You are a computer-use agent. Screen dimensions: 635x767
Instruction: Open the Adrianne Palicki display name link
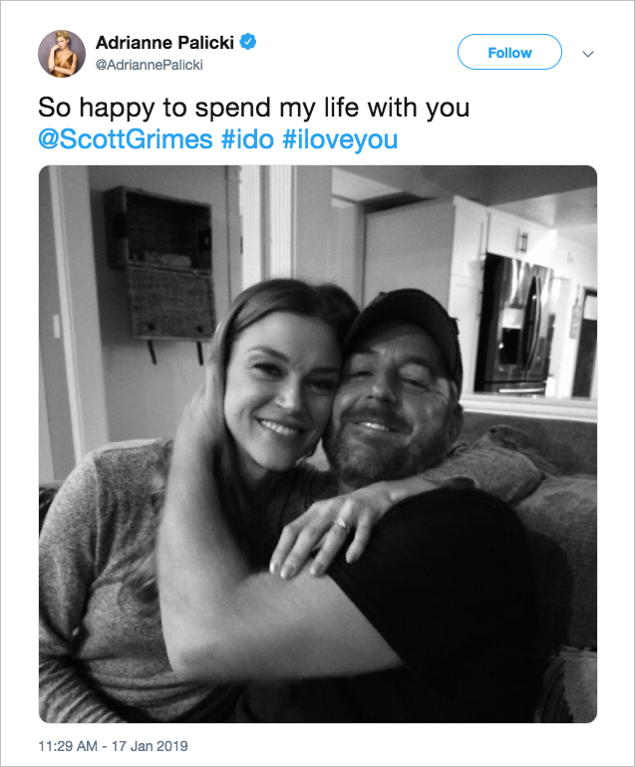tap(165, 43)
